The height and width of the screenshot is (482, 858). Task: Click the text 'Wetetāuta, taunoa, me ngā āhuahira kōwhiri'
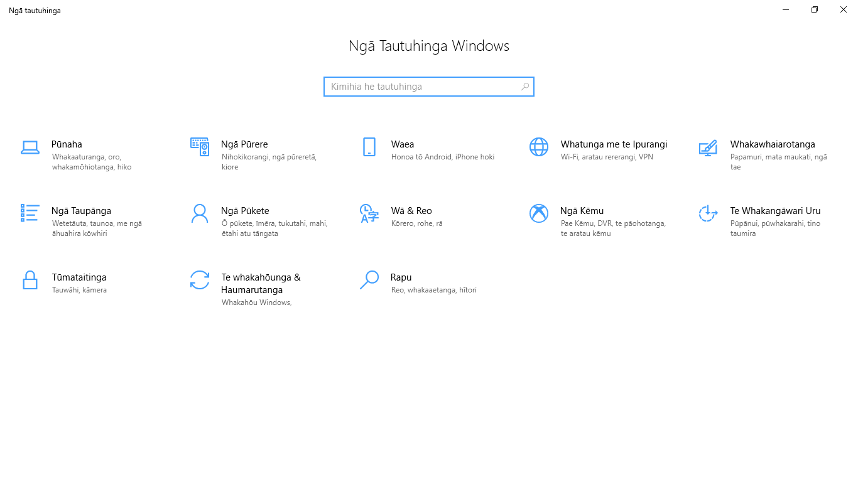(97, 228)
